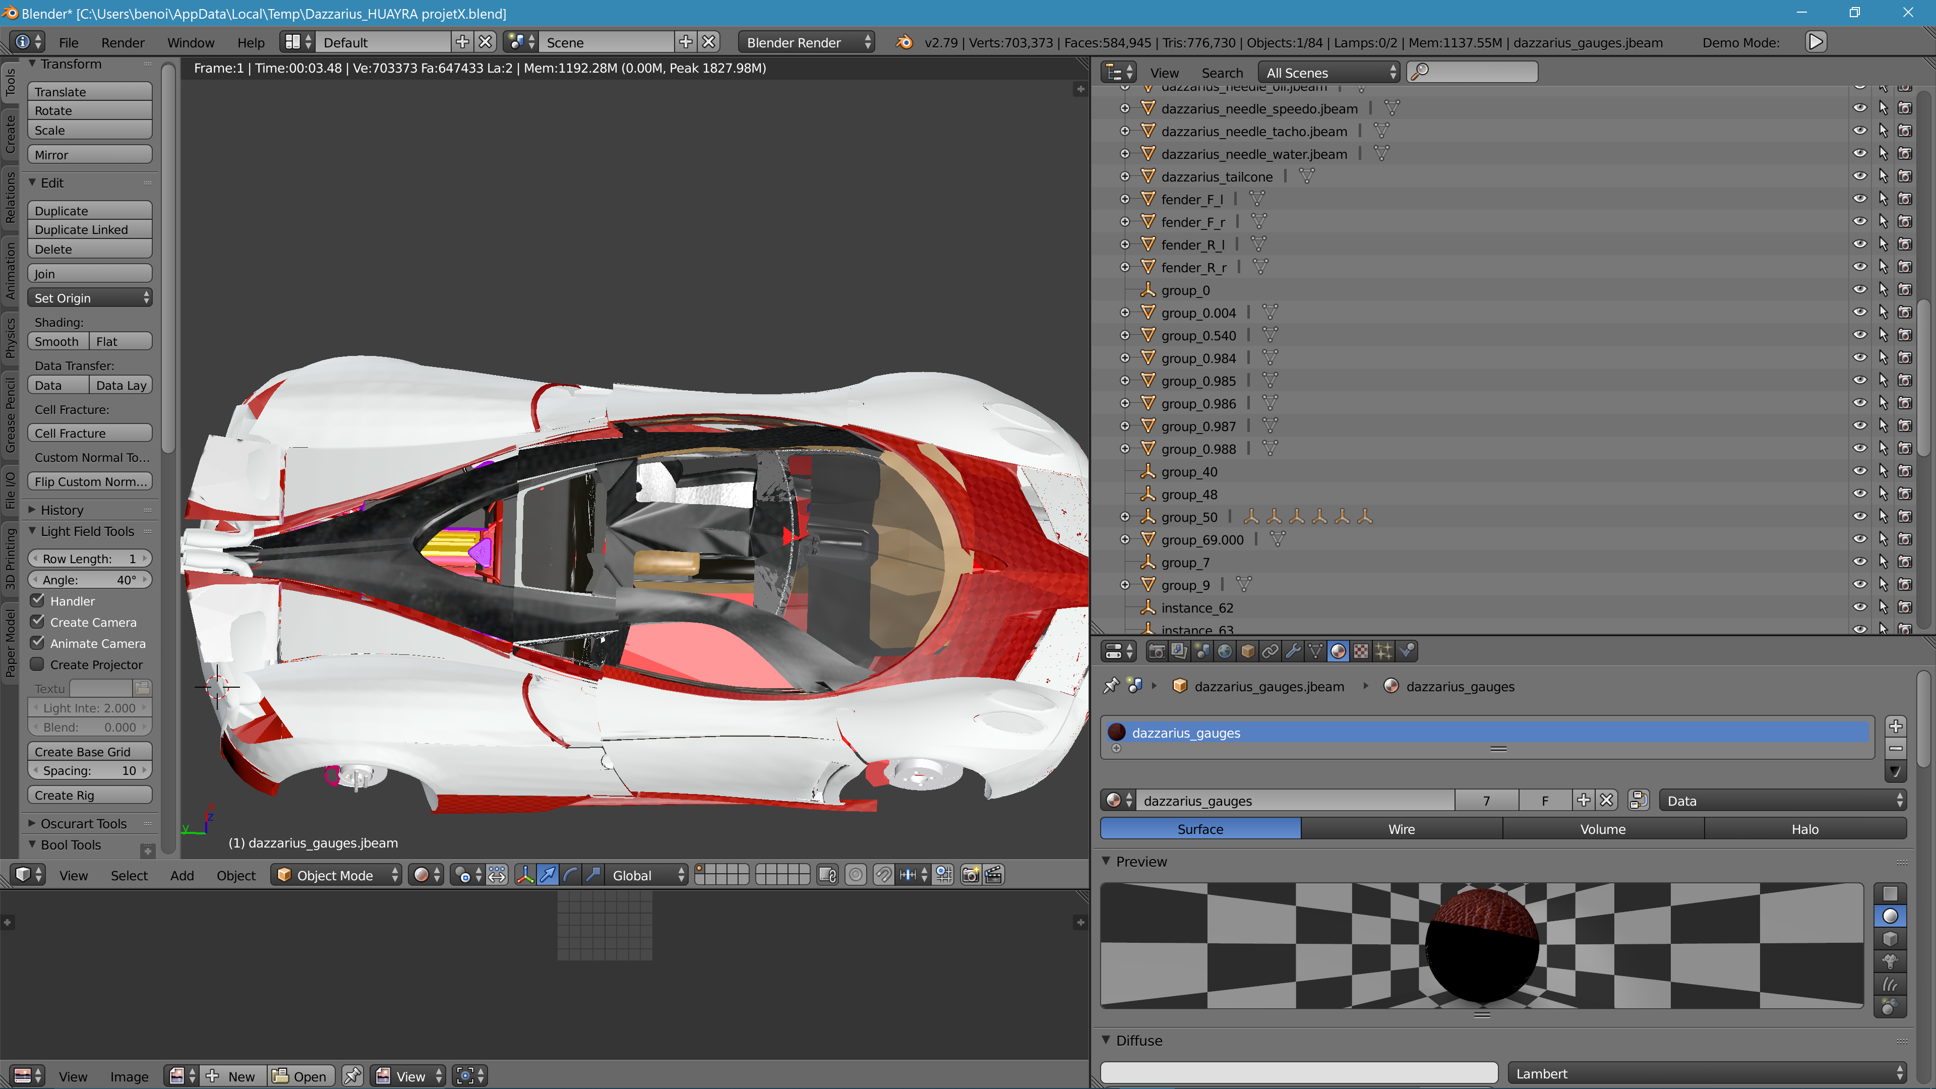Open the All Scenes outliner display dropdown
Screen dimensions: 1936x1089
(x=1329, y=72)
